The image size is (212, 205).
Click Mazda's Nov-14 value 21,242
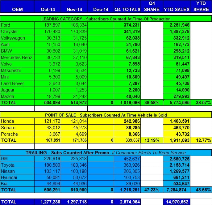(x=74, y=96)
